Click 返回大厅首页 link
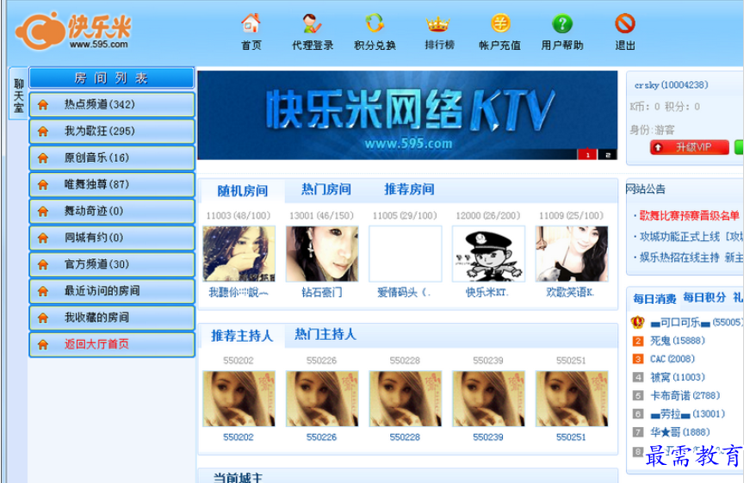This screenshot has width=750, height=483. click(96, 344)
